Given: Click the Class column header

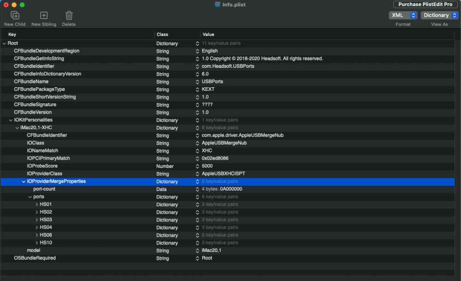Looking at the screenshot, I should coord(162,35).
